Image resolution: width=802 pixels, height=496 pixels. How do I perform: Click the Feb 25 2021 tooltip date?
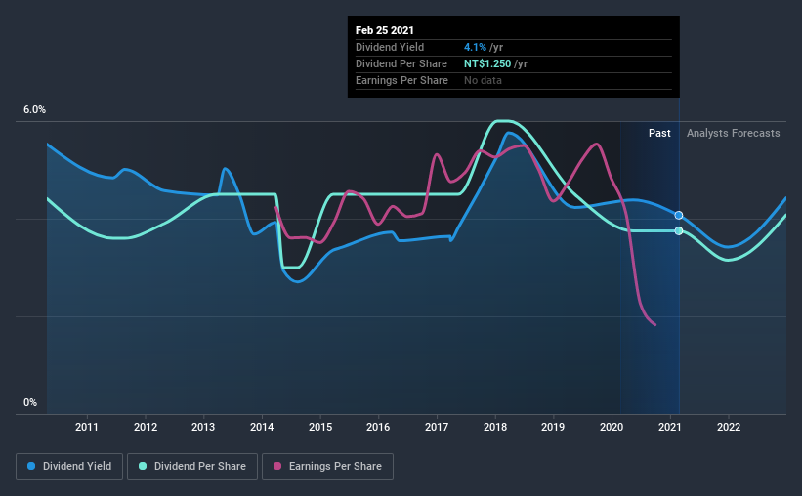(x=385, y=30)
